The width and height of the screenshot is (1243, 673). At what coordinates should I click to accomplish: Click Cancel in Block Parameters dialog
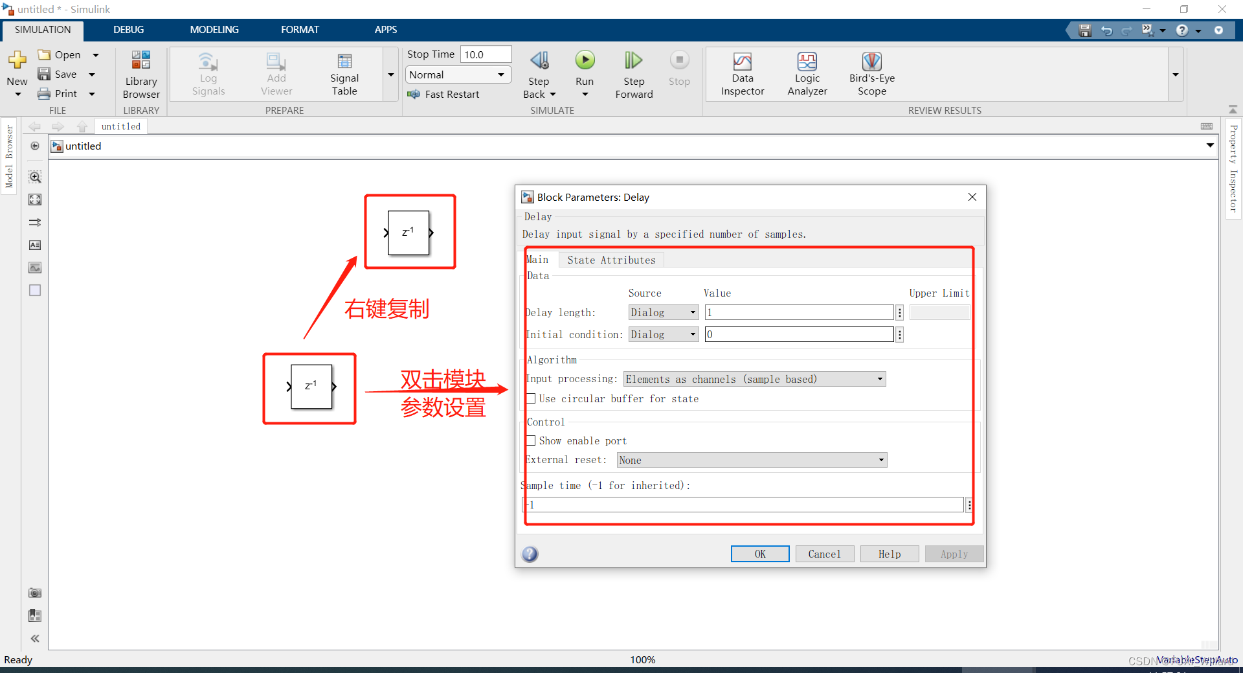pyautogui.click(x=825, y=554)
